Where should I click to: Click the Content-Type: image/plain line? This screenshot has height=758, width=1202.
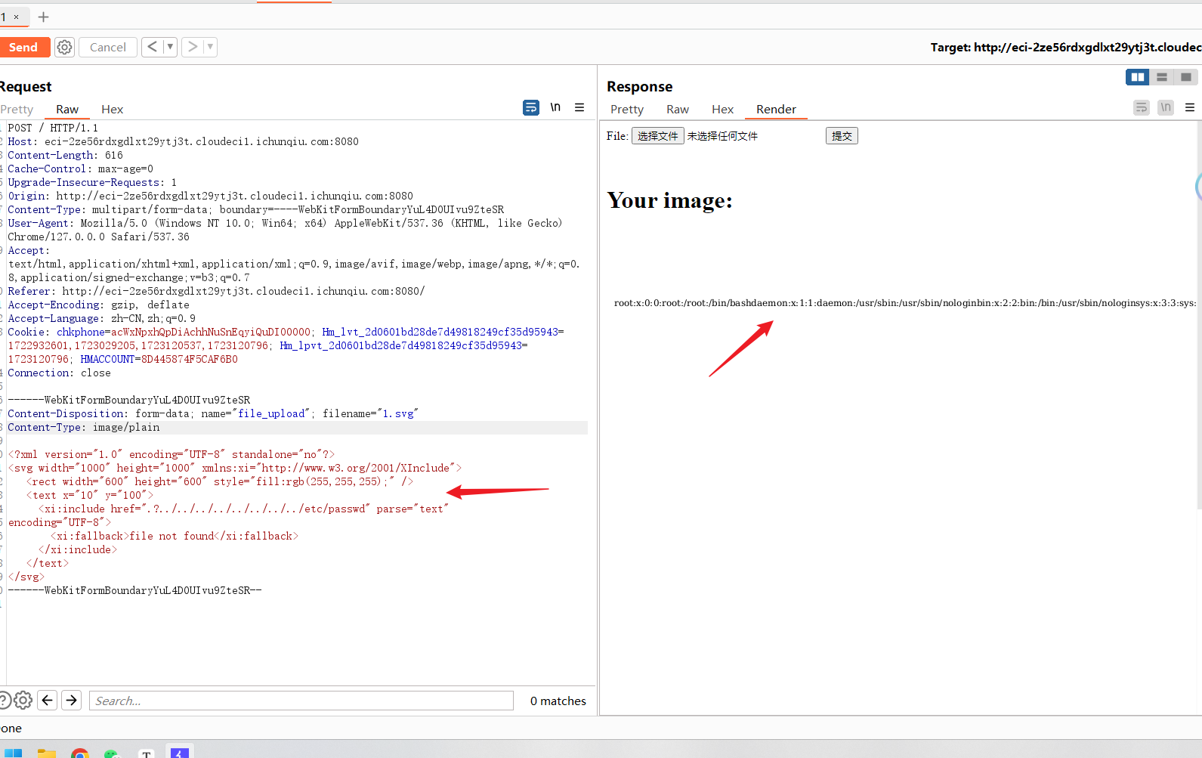pyautogui.click(x=84, y=427)
